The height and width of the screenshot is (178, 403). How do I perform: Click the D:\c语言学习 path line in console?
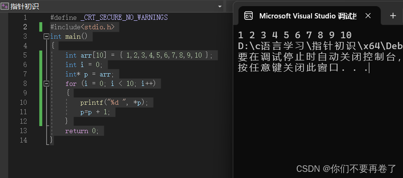pos(320,46)
